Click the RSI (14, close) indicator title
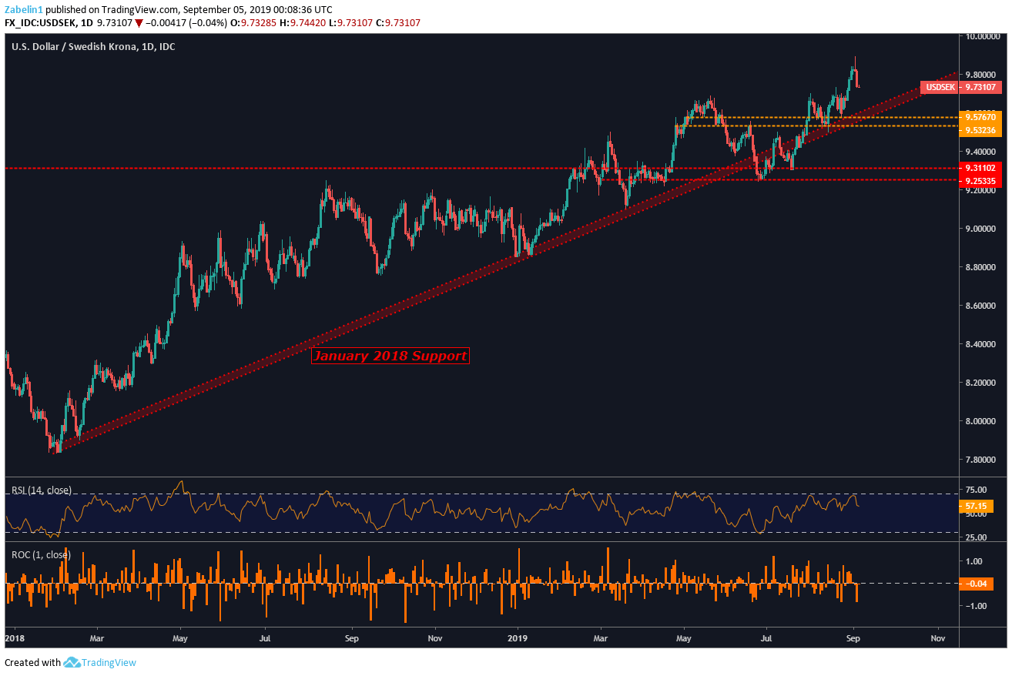Image resolution: width=1012 pixels, height=676 pixels. click(x=42, y=489)
